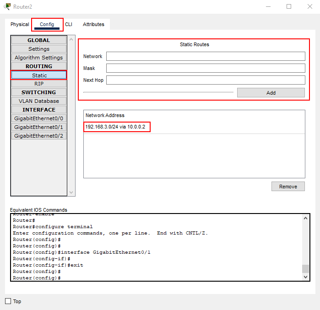Click IOS commands scrollbar down arrow

pyautogui.click(x=305, y=277)
